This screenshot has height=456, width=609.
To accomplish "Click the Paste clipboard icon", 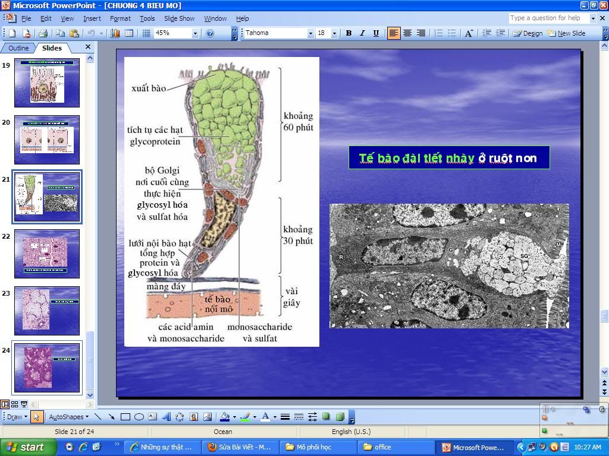I will (74, 33).
